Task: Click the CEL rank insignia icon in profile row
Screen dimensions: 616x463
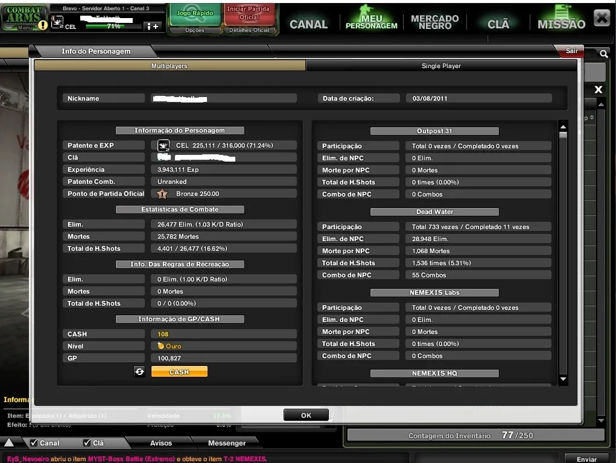Action: [164, 146]
